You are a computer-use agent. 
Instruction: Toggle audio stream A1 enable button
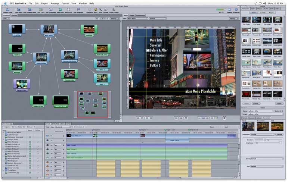click(47, 145)
